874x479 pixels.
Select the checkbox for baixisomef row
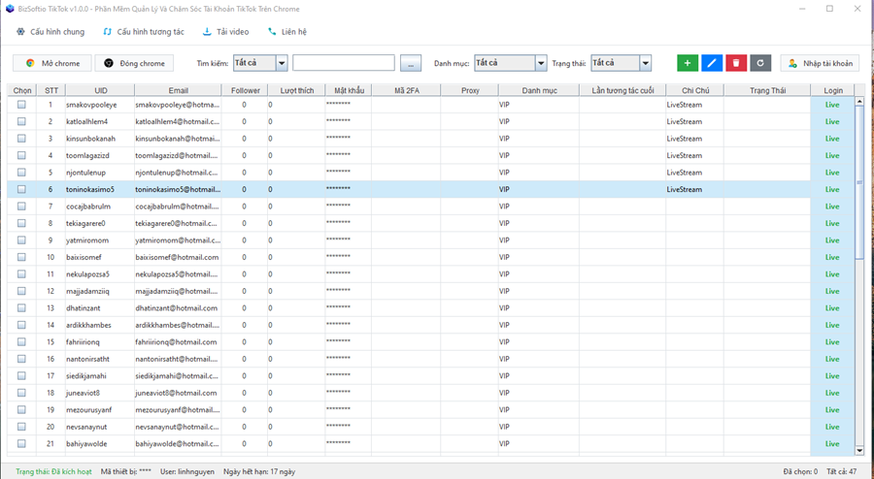(x=21, y=258)
